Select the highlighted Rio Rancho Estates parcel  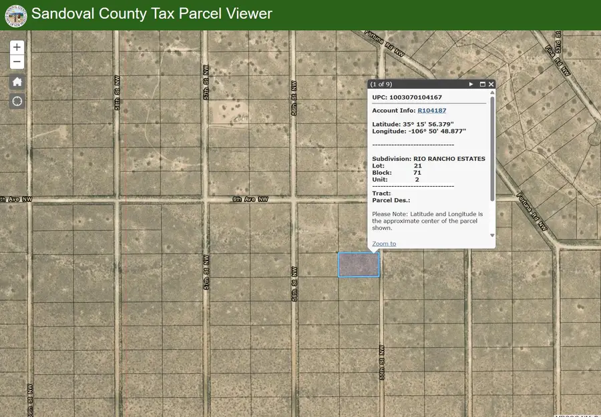tap(359, 264)
